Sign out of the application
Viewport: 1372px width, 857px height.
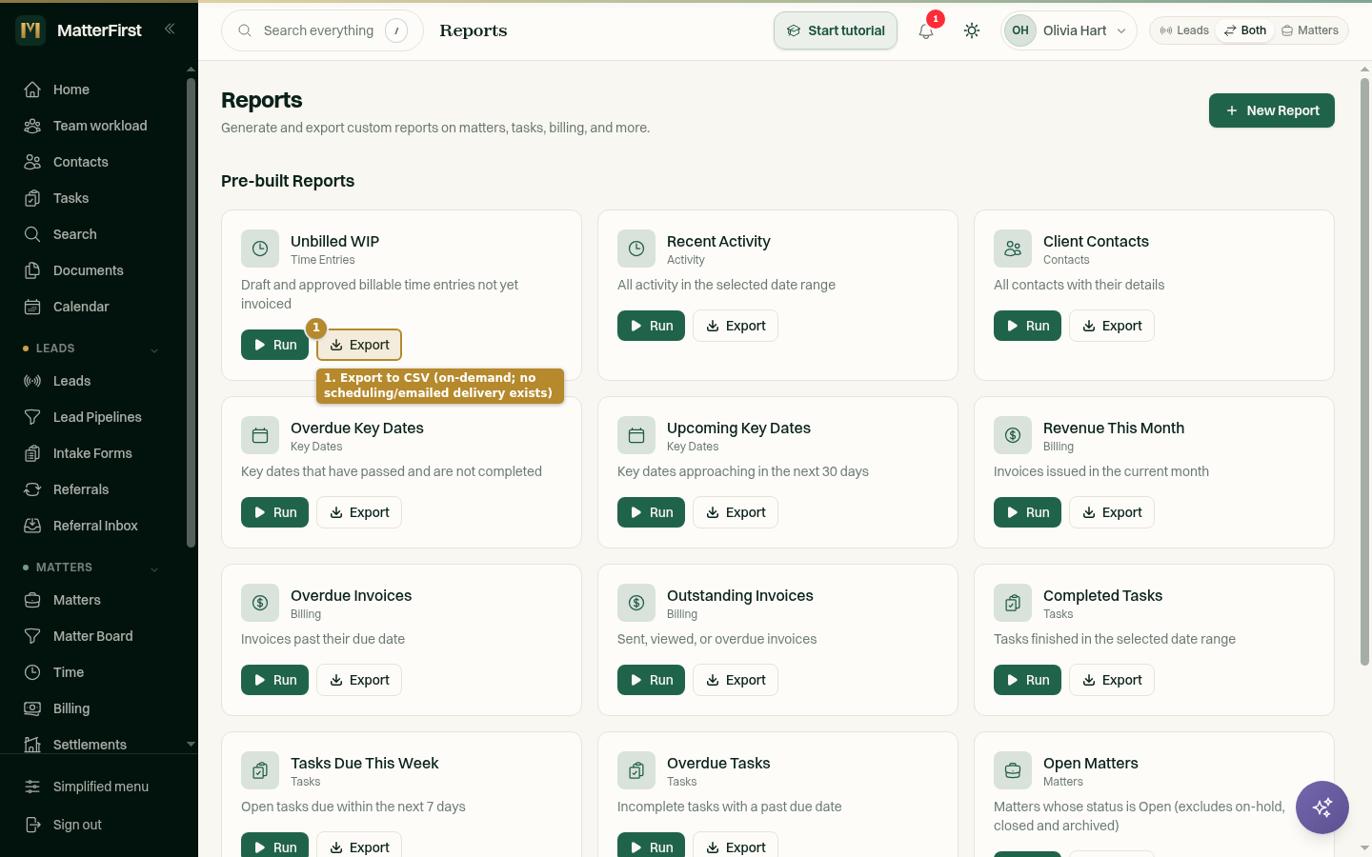(99, 825)
